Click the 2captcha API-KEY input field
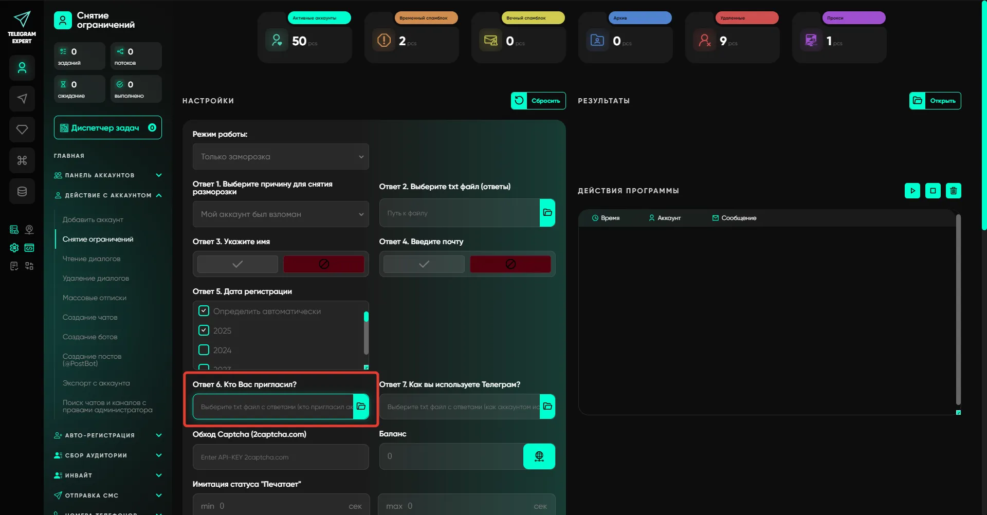Screen dimensions: 987x515 point(281,457)
